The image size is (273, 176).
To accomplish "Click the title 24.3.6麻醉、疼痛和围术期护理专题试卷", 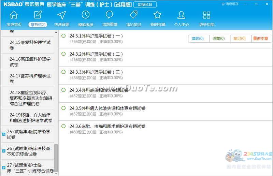I will point(107,127).
